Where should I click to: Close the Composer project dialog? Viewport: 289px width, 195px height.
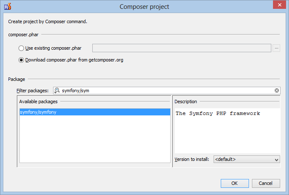coord(279,5)
